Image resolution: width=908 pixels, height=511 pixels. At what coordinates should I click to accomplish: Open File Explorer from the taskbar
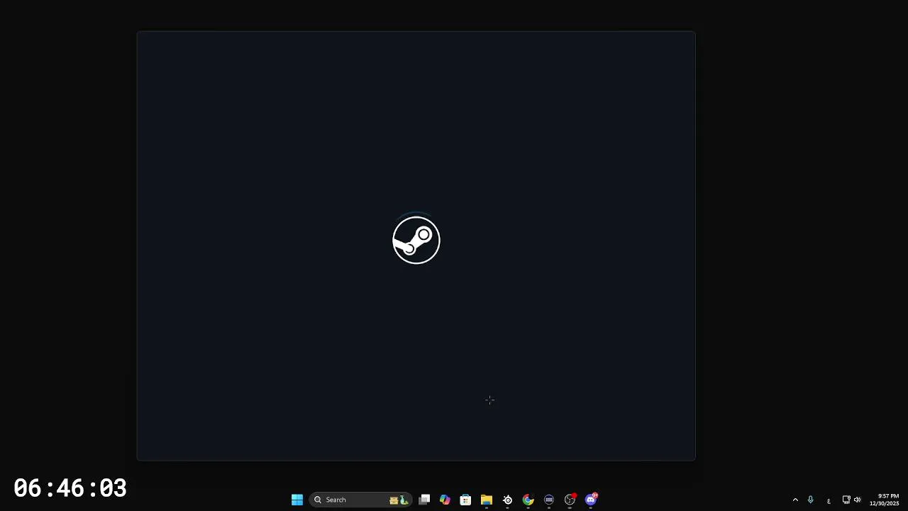pos(487,500)
